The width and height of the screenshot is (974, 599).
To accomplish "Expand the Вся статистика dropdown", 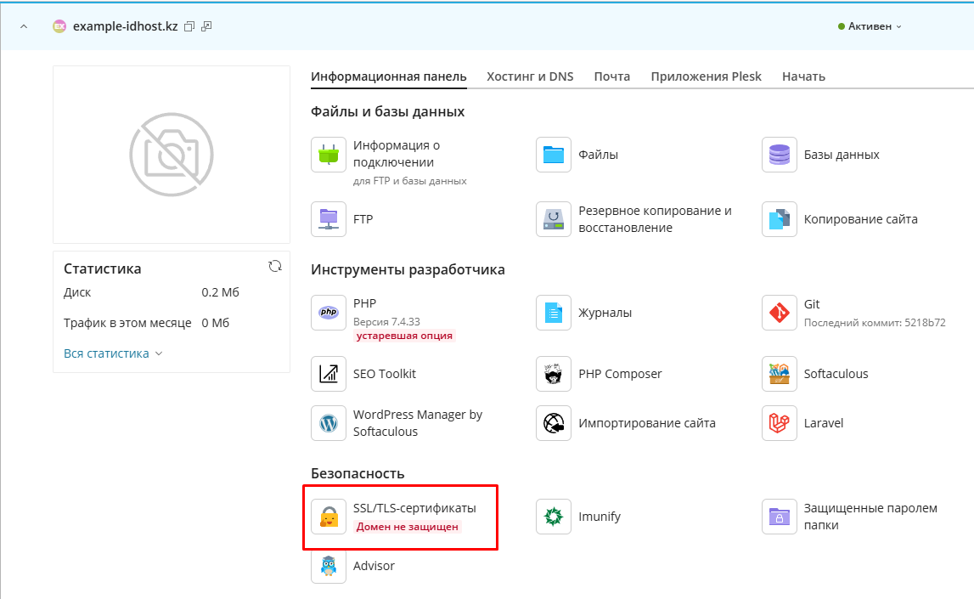I will point(113,353).
